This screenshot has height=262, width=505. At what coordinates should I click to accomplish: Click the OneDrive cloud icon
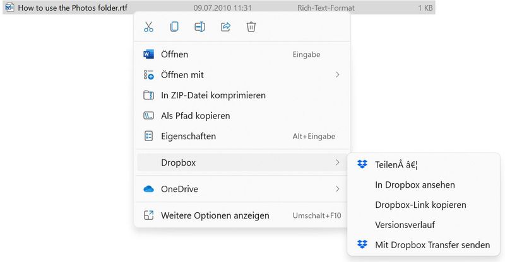(149, 189)
